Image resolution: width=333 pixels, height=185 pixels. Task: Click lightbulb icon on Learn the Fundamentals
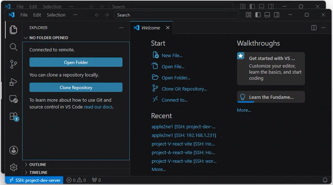[x=242, y=97]
